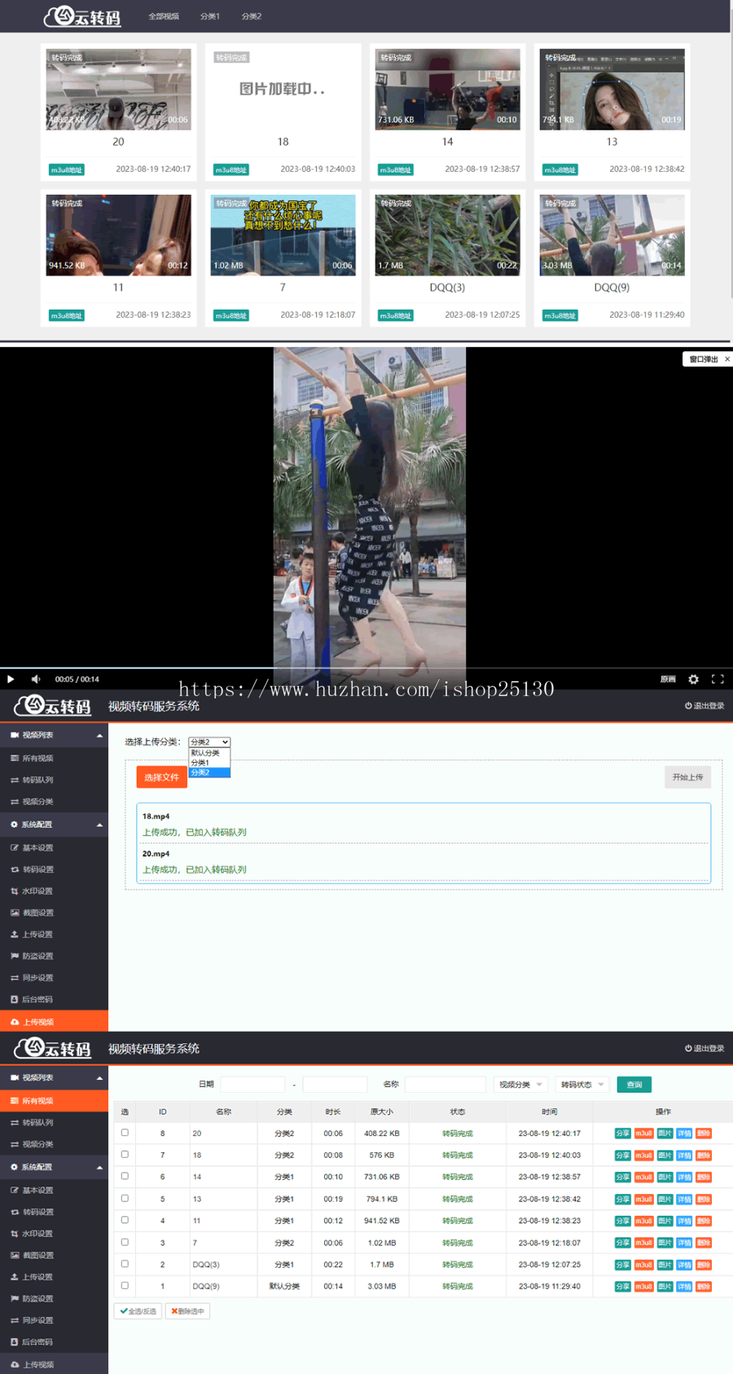
Task: Click 退出登录 on the upload page header
Action: [704, 706]
